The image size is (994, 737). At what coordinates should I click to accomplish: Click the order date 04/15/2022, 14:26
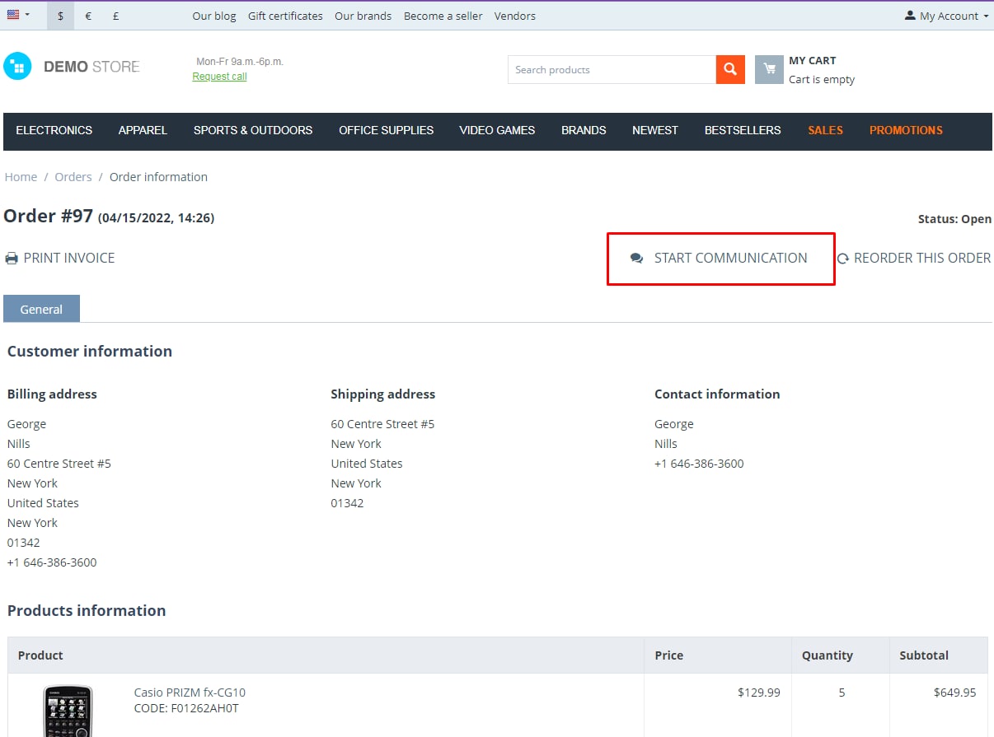pos(157,218)
